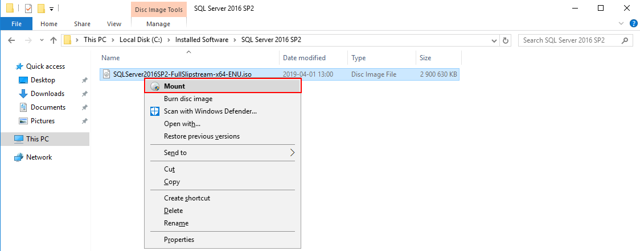Click Installed Software breadcrumb
Viewport: 640px width, 251px height.
tap(202, 40)
